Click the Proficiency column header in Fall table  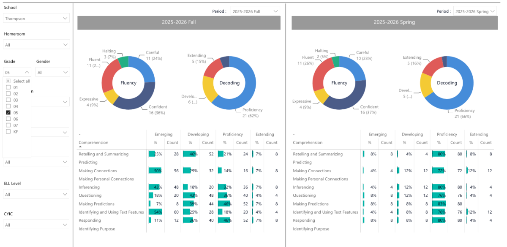233,134
